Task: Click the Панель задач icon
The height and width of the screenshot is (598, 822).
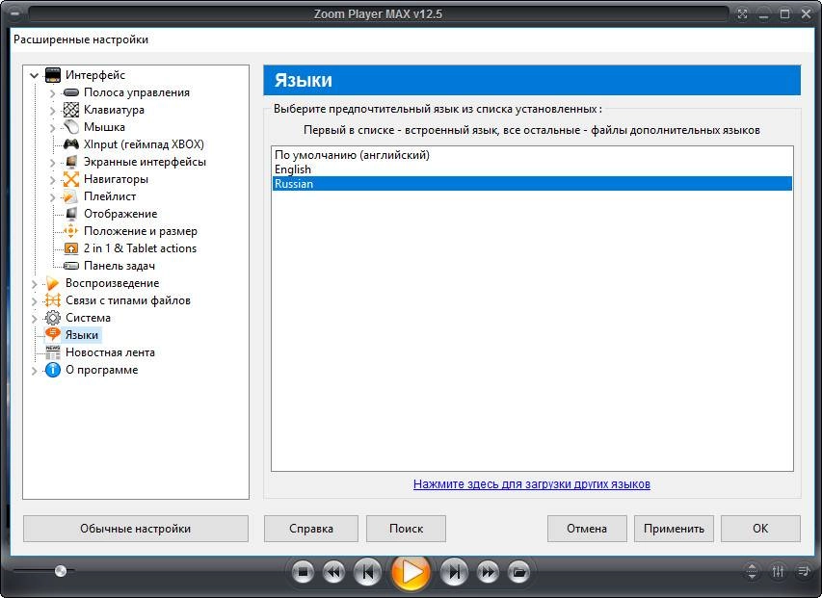Action: click(x=70, y=266)
